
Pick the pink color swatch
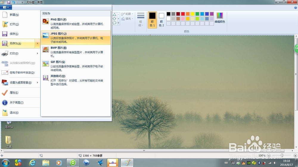(183, 19)
